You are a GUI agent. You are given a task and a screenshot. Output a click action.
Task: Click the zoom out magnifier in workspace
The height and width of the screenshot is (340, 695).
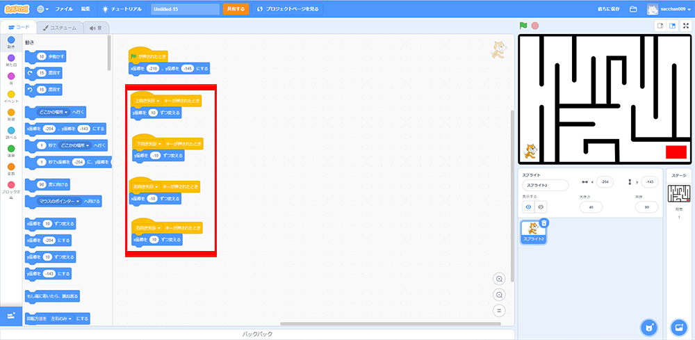(x=498, y=295)
